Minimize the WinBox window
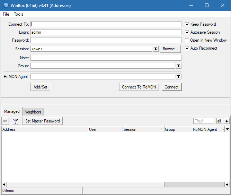The height and width of the screenshot is (195, 231). (191, 5)
